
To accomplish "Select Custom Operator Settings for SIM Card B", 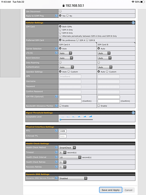I will point(107,71).
